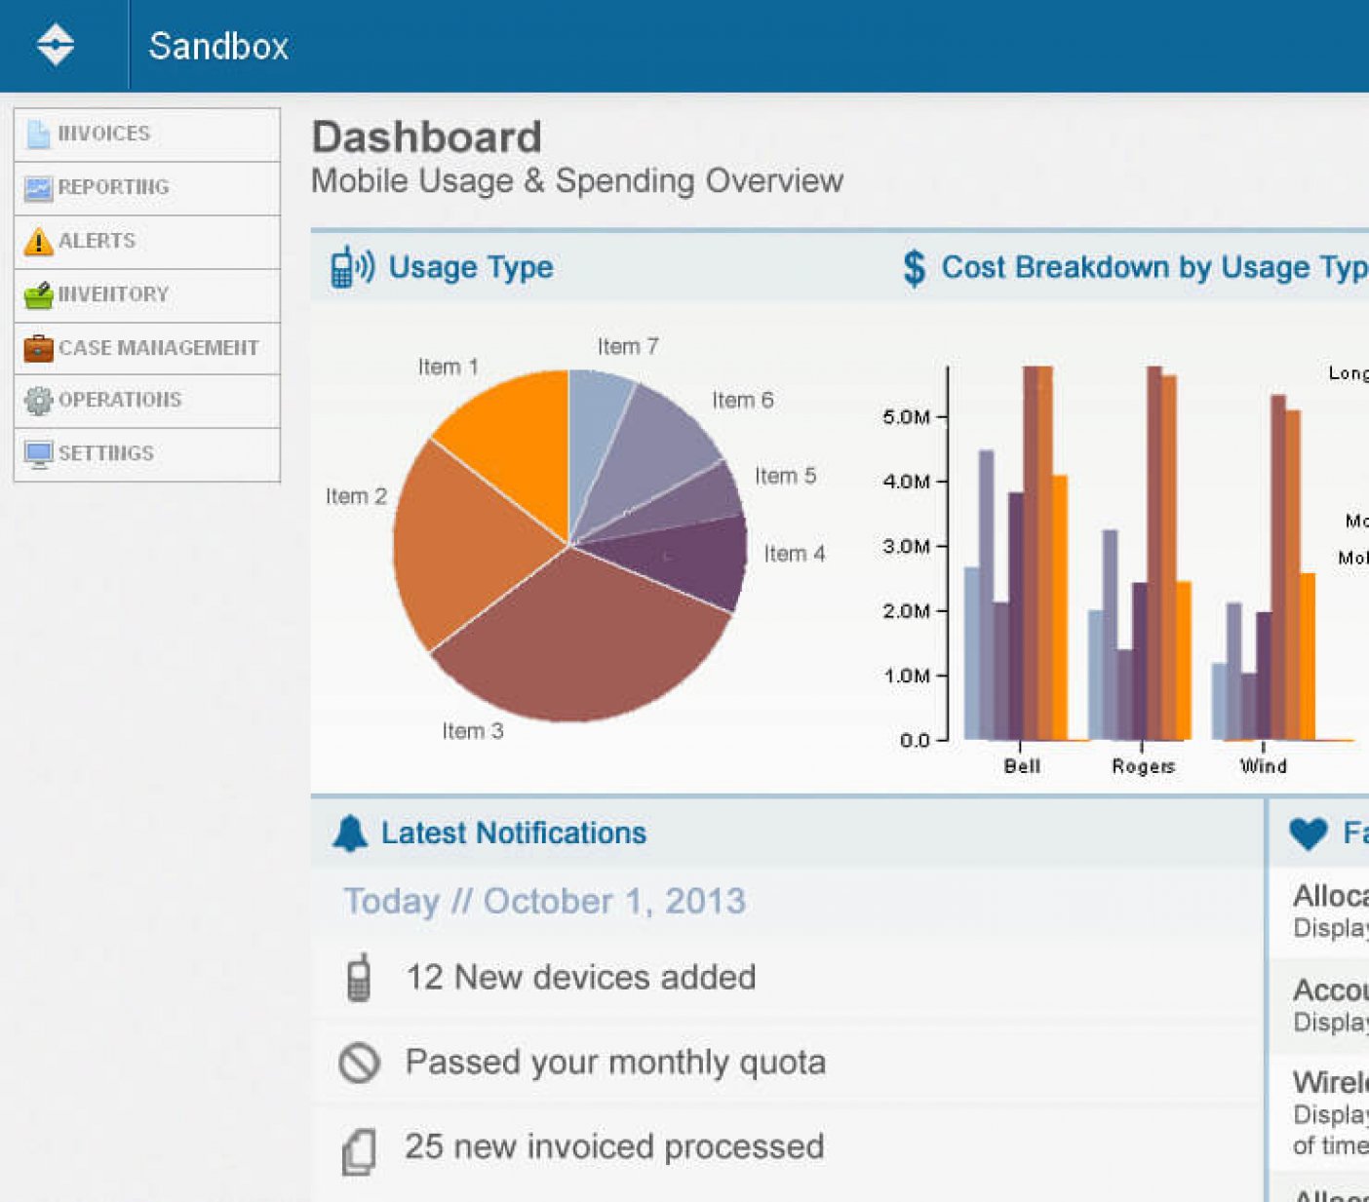Click the Settings monitor icon
The image size is (1369, 1202).
coord(38,454)
